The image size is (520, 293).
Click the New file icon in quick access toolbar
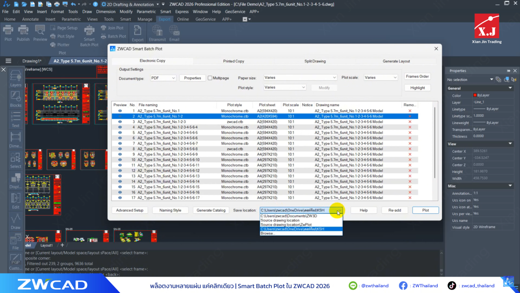pos(16,4)
